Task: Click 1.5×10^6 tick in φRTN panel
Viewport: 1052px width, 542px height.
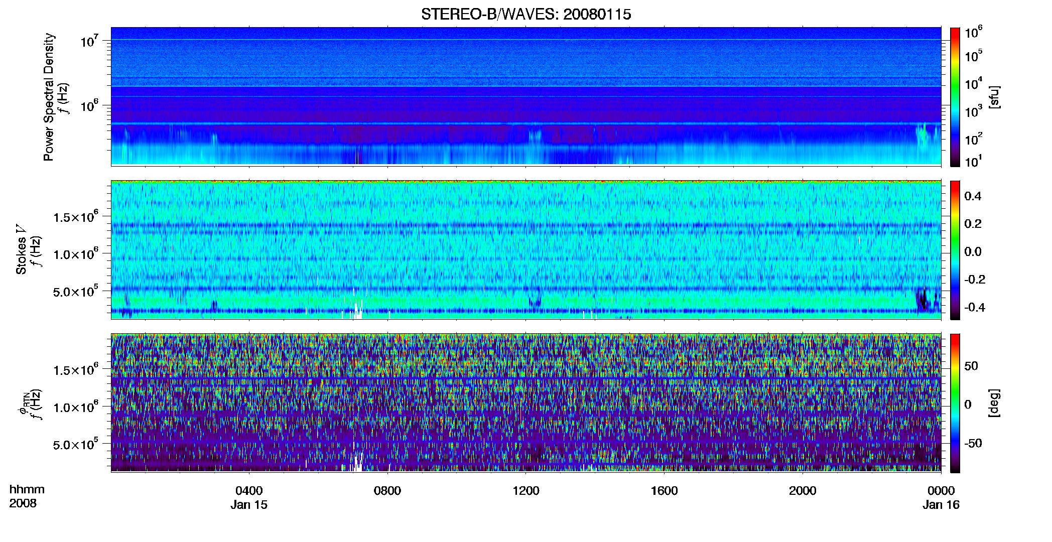Action: [75, 369]
